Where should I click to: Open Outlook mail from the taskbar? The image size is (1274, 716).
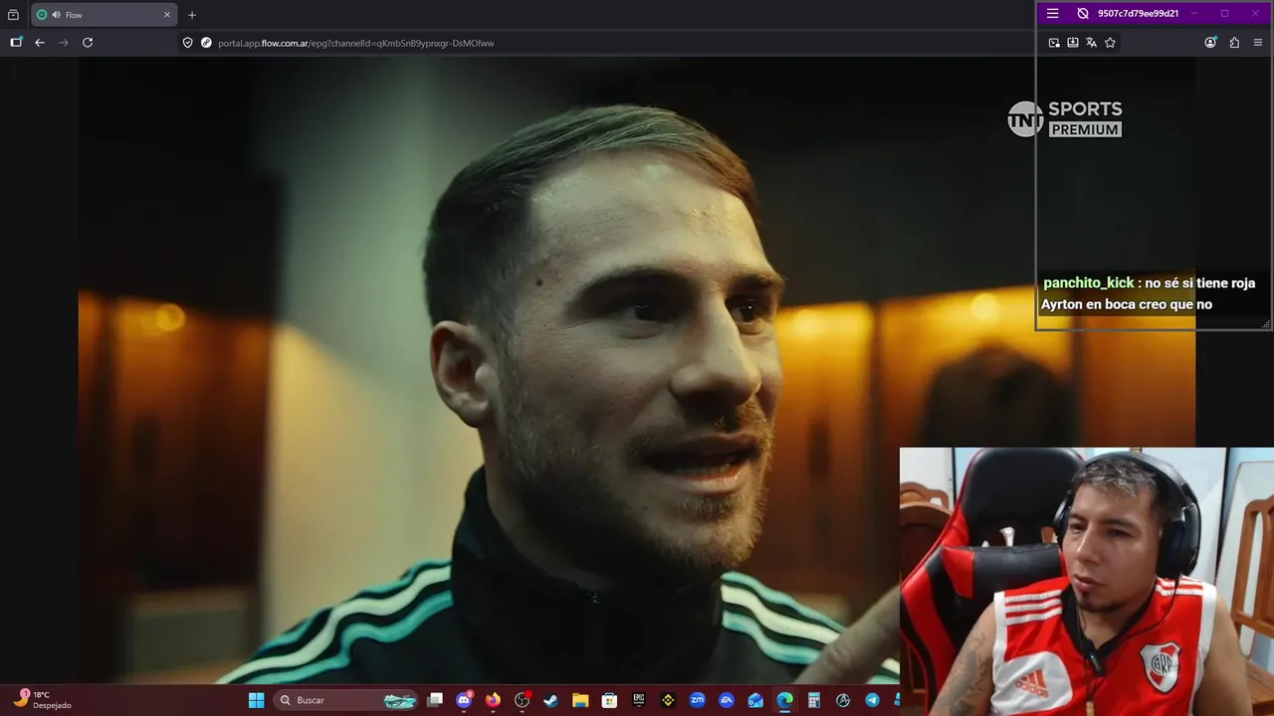(x=755, y=700)
